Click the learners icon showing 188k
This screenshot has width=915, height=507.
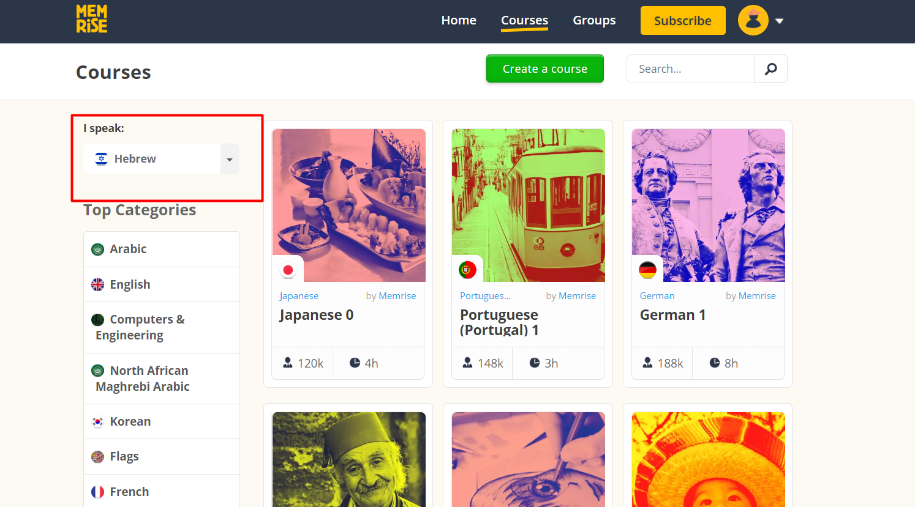pos(647,363)
